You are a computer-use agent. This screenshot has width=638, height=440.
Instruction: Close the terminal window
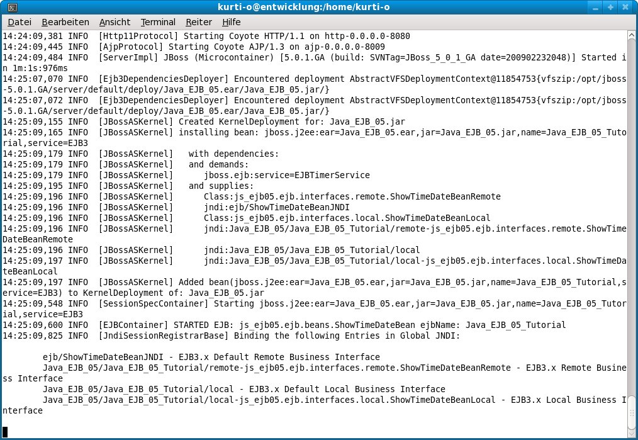pyautogui.click(x=626, y=8)
